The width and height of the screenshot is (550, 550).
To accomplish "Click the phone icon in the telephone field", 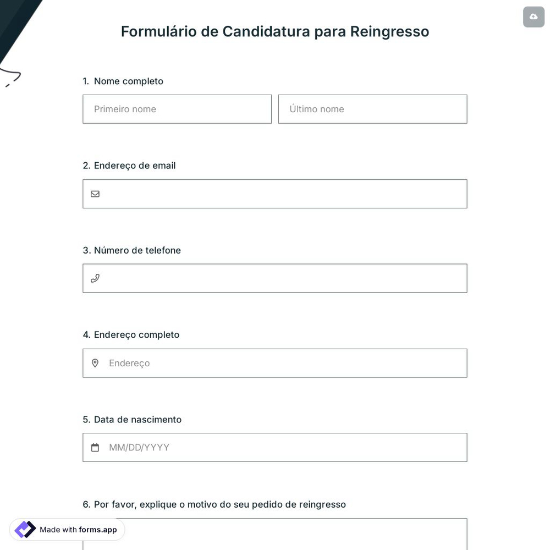I will pos(95,278).
